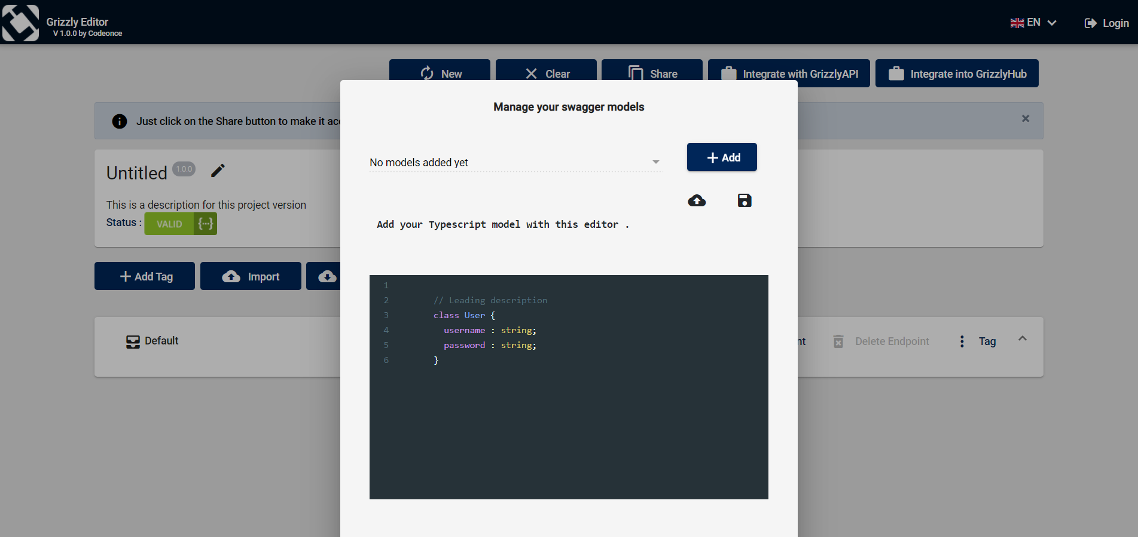Viewport: 1138px width, 537px height.
Task: Click the Login button
Action: (x=1107, y=23)
